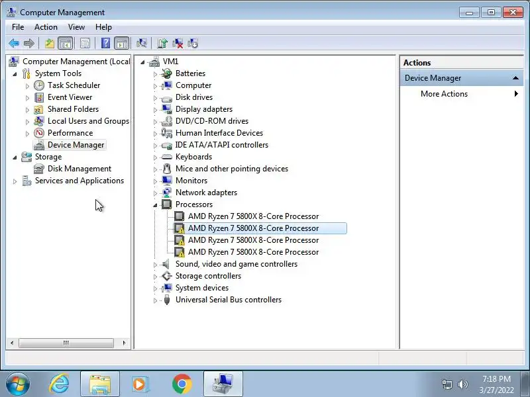Viewport: 530px width, 397px height.
Task: Launch Internet Explorer from taskbar
Action: 59,384
